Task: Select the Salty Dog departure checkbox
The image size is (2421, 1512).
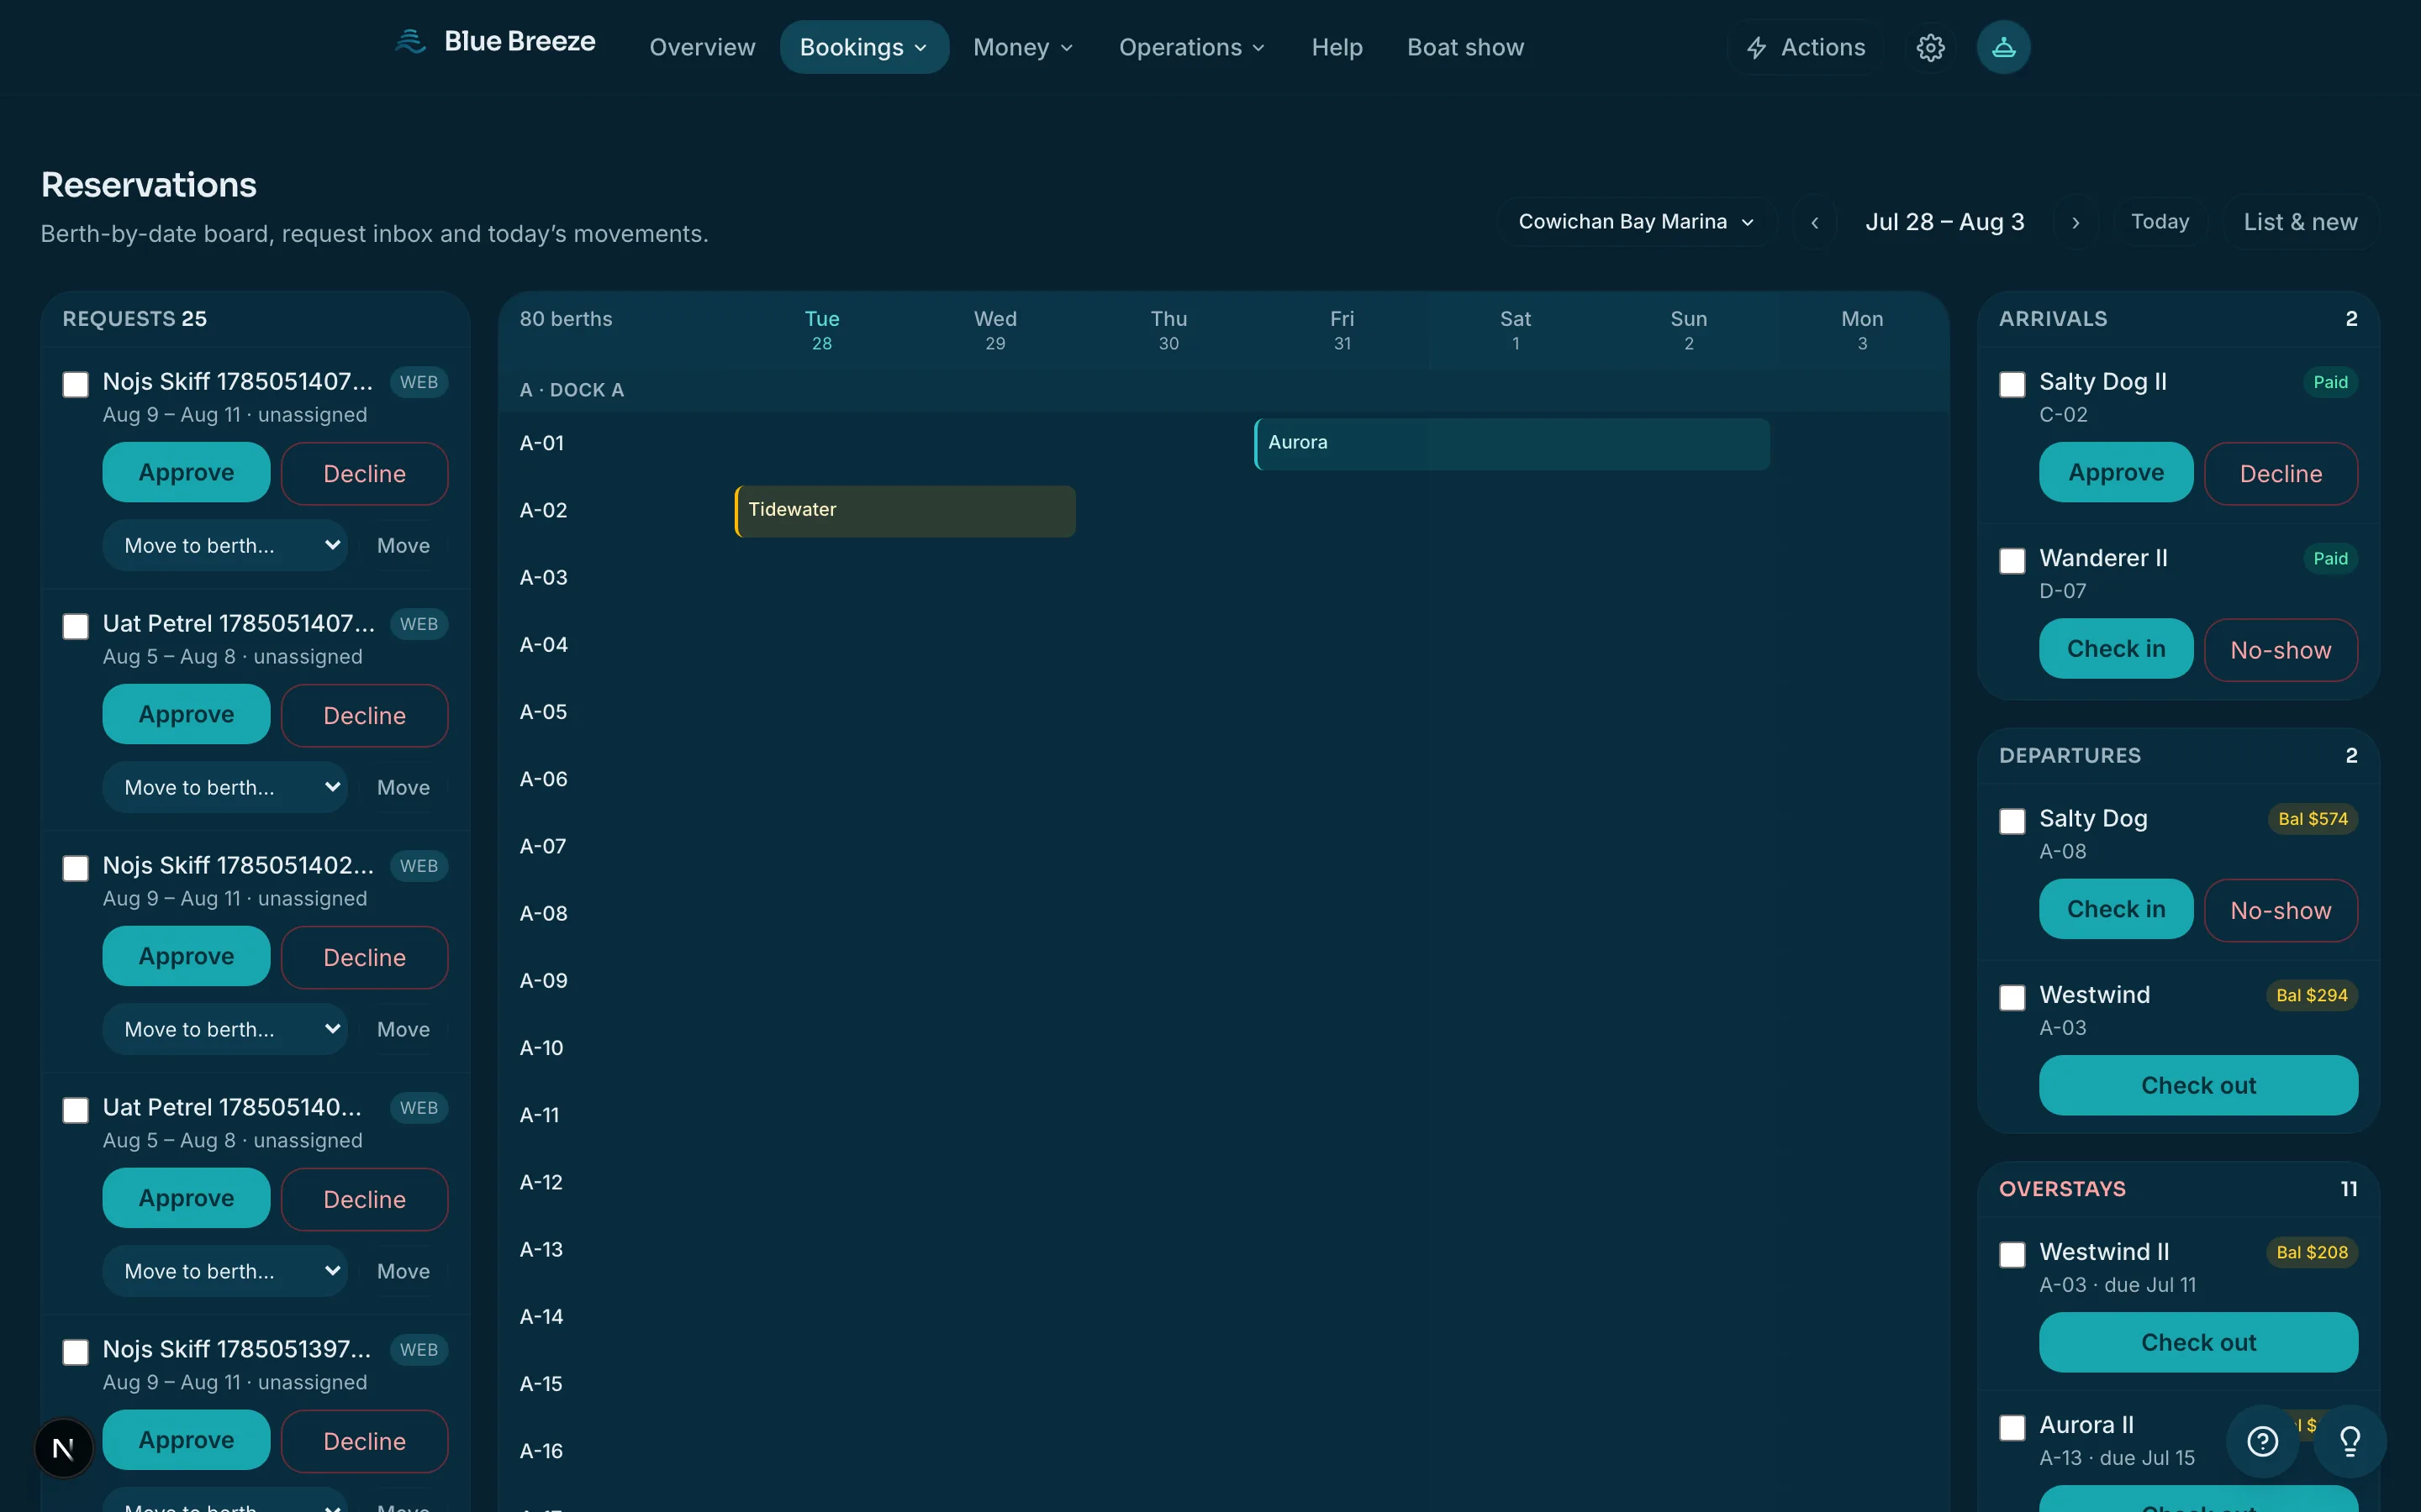Action: [x=2012, y=821]
